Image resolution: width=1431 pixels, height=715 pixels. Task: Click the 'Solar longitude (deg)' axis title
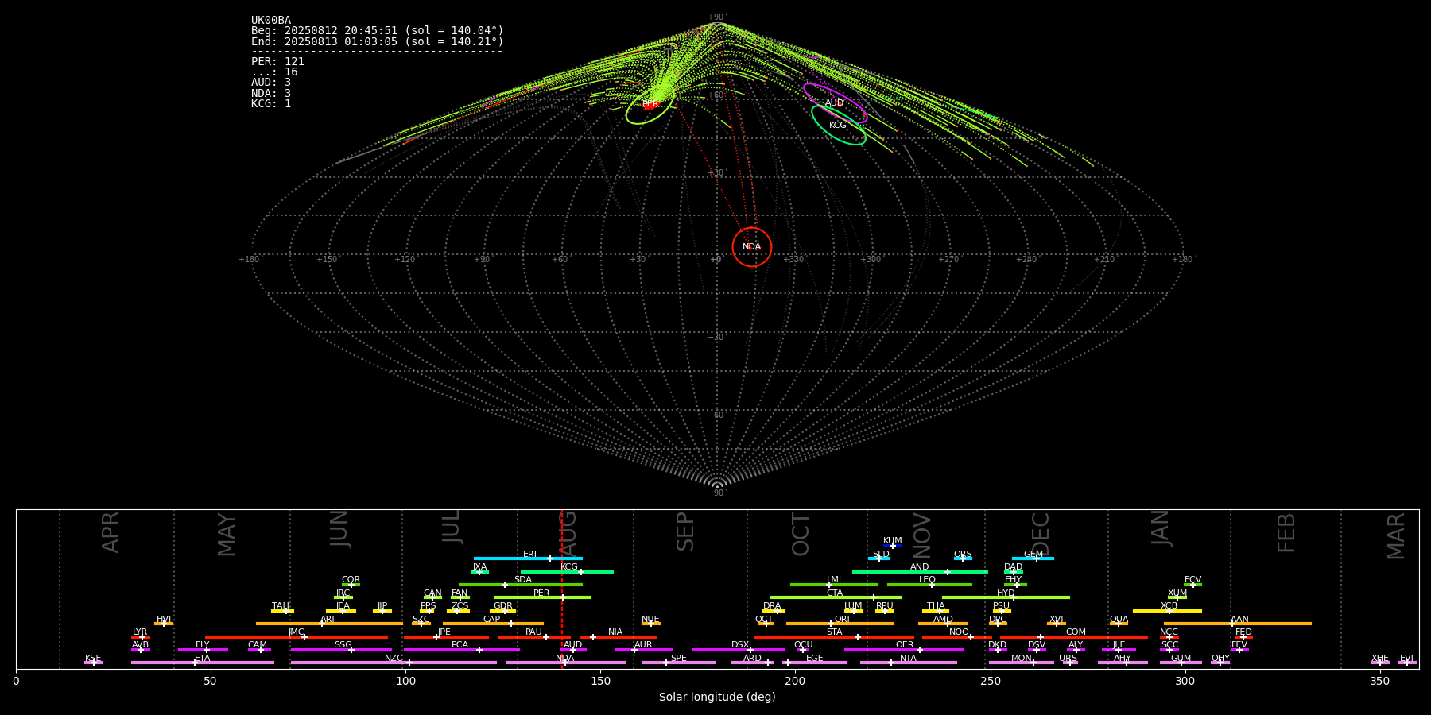click(x=717, y=697)
